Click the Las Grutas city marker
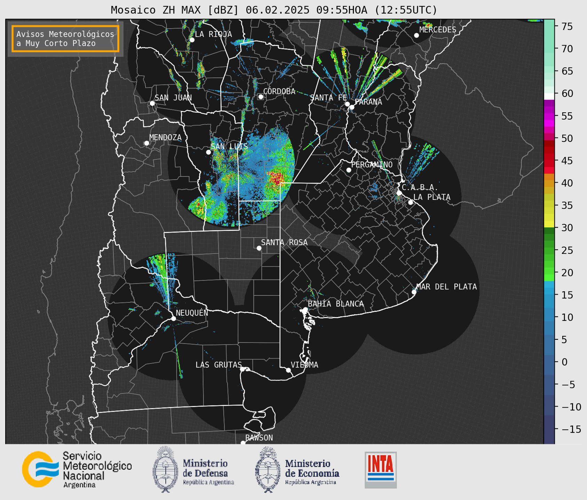This screenshot has height=500, width=587. (x=243, y=369)
